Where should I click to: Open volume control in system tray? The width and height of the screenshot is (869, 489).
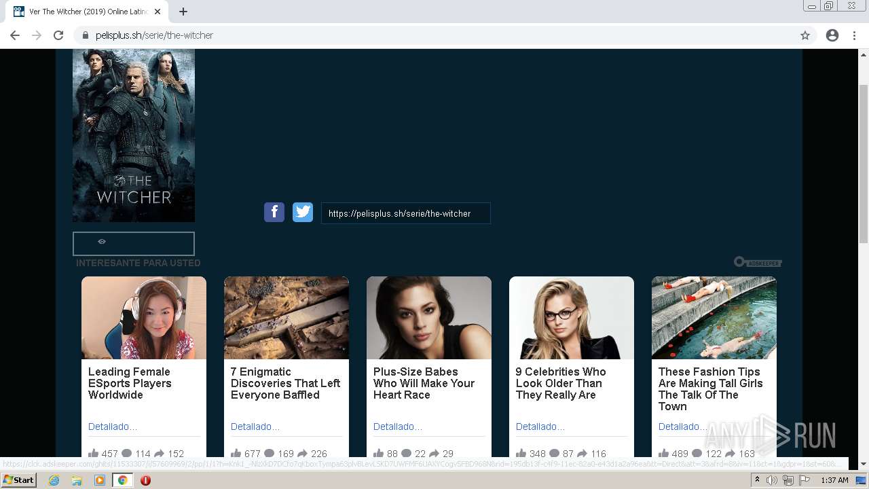(x=772, y=480)
